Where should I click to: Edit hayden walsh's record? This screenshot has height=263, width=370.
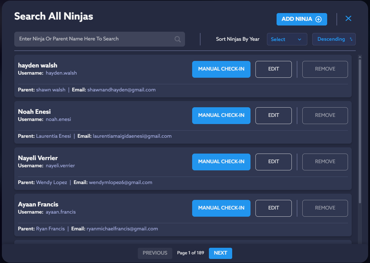(x=273, y=69)
